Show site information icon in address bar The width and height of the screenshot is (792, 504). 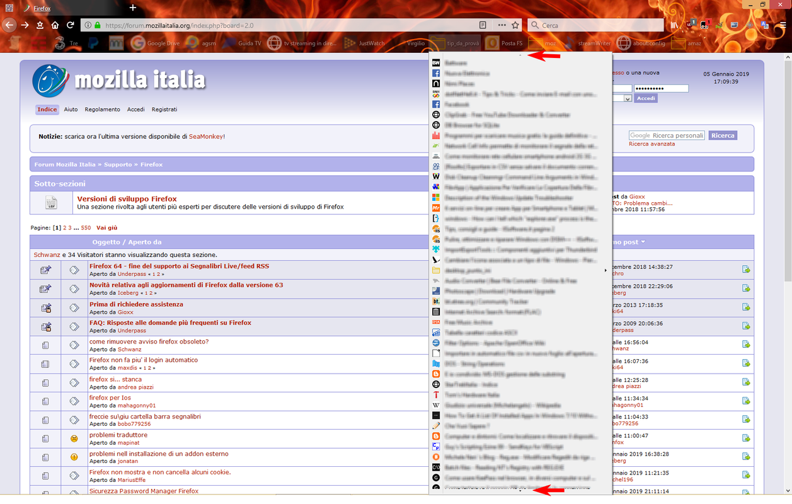[x=88, y=25]
